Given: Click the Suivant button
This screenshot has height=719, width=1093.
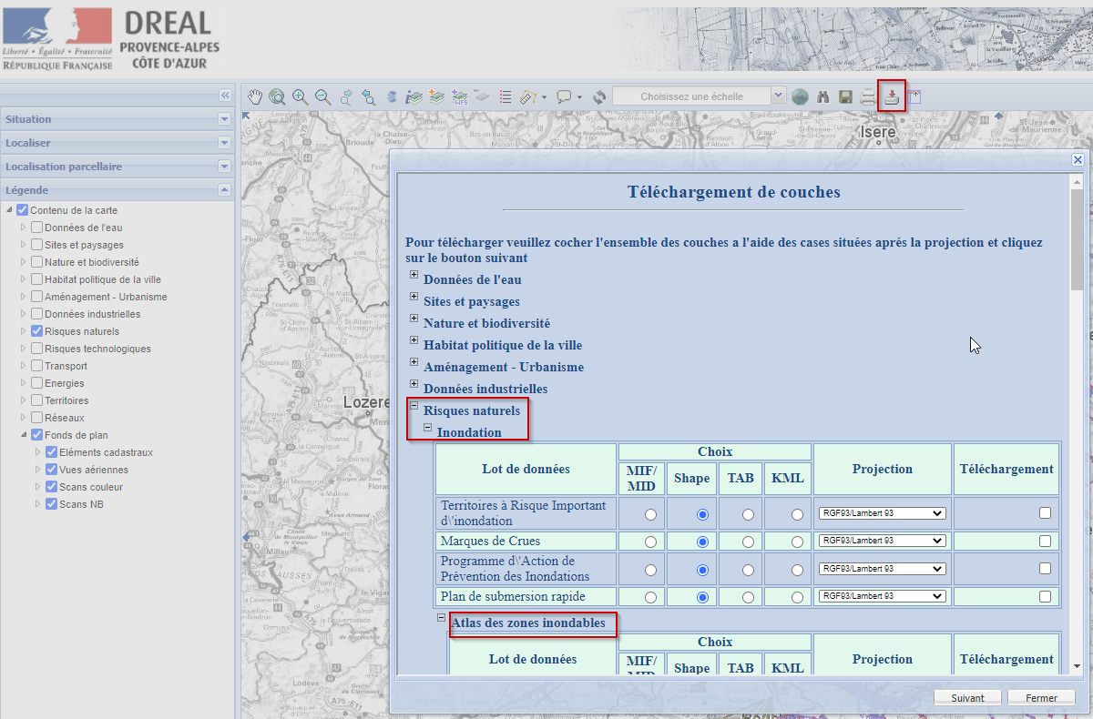Looking at the screenshot, I should pos(967,698).
